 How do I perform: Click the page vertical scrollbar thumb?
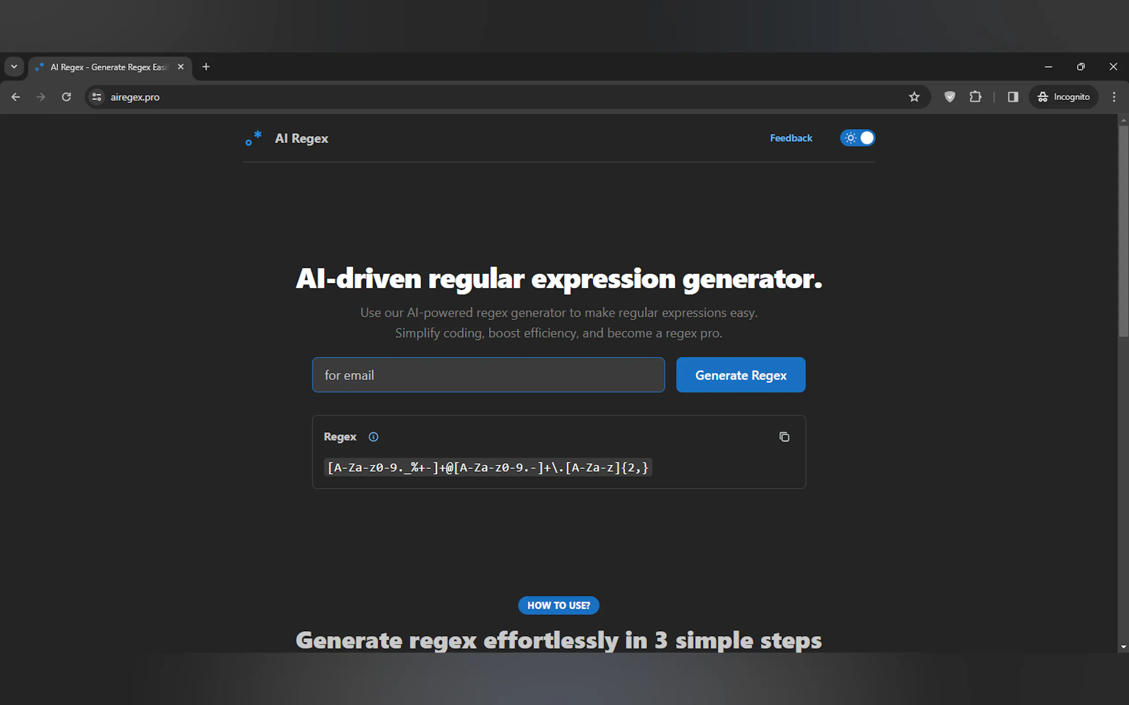click(1123, 231)
